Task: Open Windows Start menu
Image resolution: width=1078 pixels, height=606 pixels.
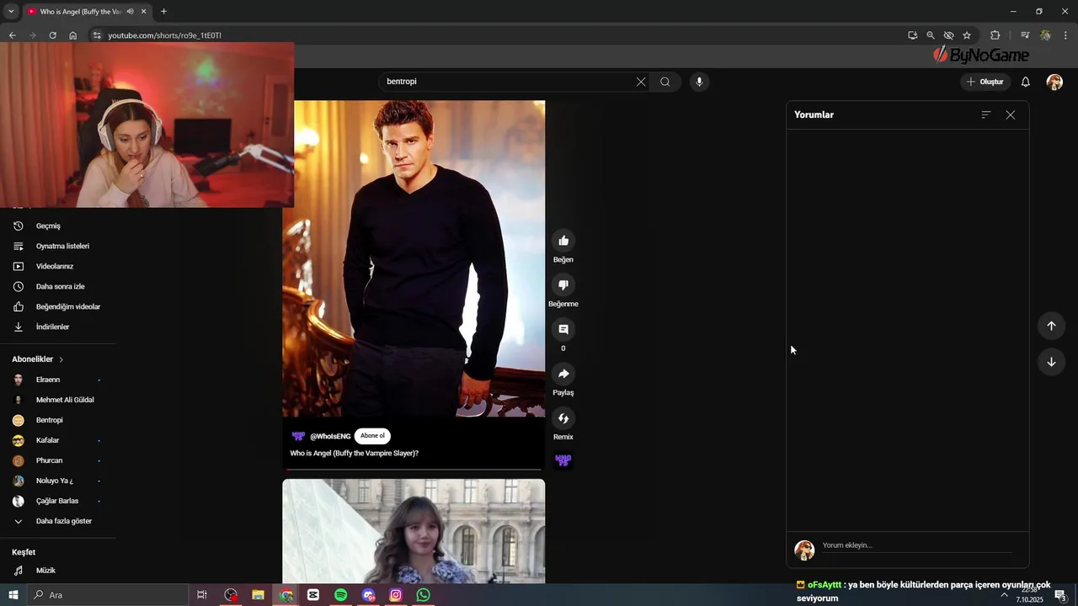Action: (13, 595)
